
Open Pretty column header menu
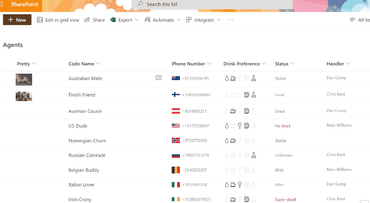click(x=27, y=64)
